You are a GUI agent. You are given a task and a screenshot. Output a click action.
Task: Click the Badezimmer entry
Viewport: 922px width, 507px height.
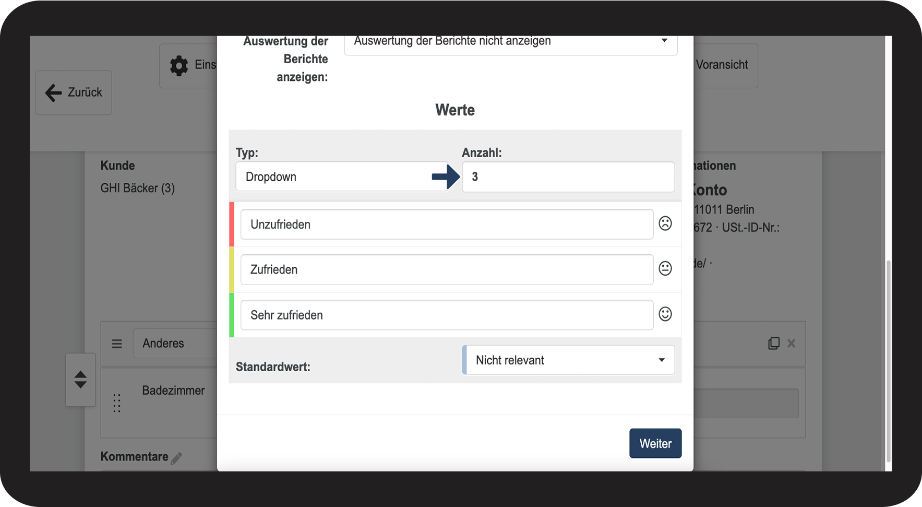173,391
